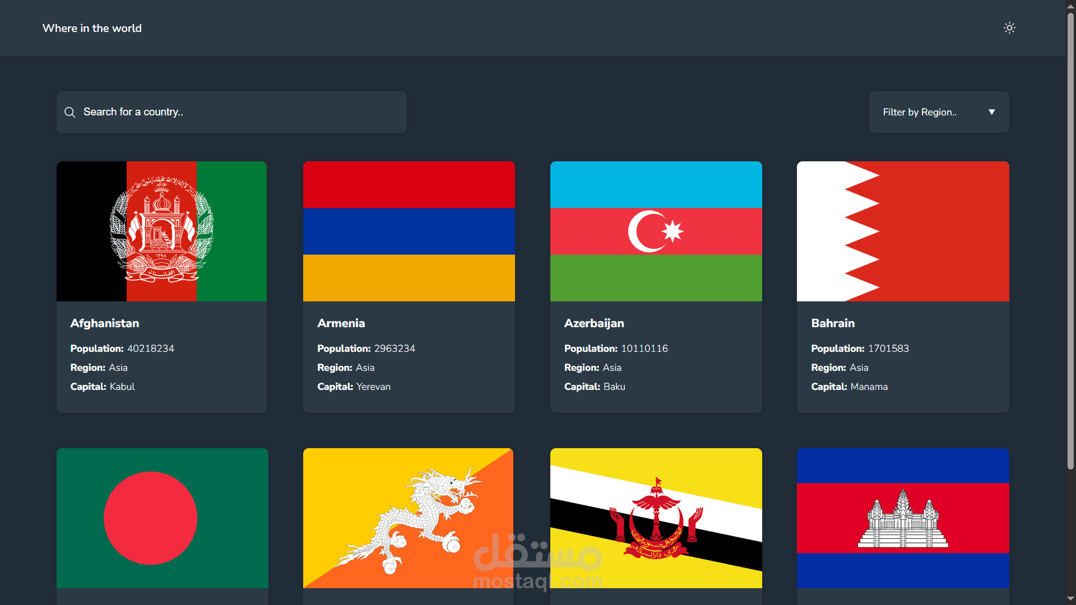1076x605 pixels.
Task: Click the Afghanistan country name
Action: (x=105, y=323)
